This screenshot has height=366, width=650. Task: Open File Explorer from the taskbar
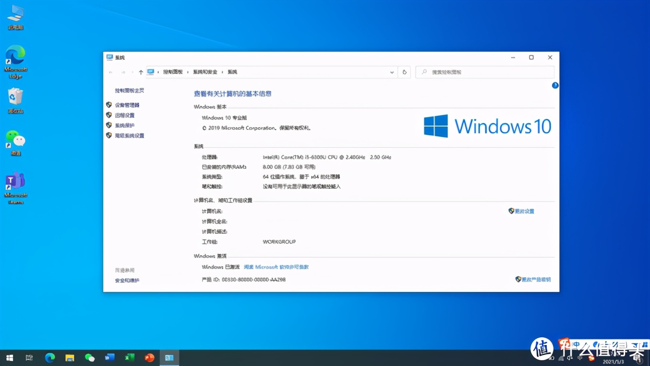[70, 357]
